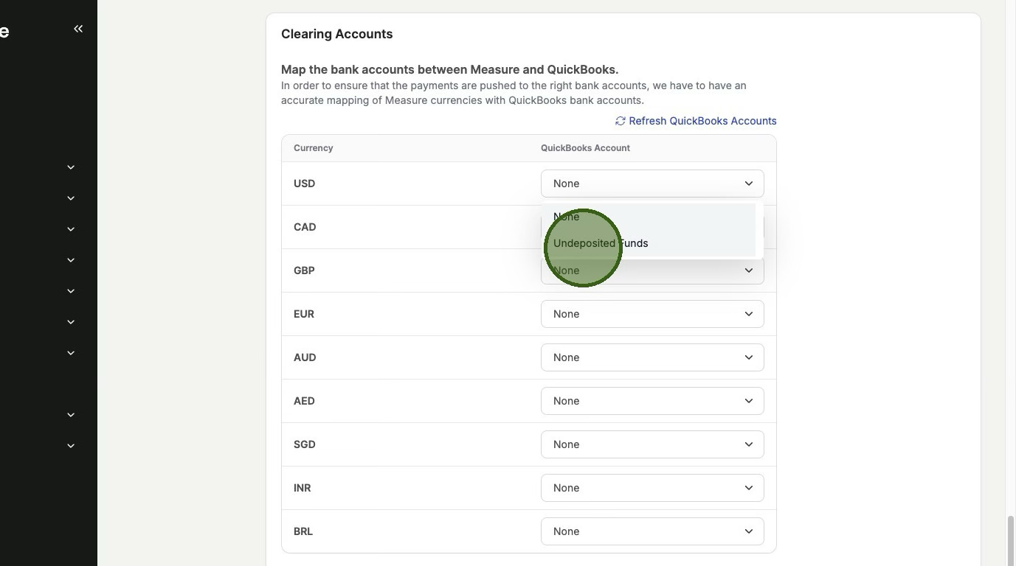This screenshot has height=566, width=1016.
Task: Click the chevron arrow in GBP row
Action: click(748, 270)
